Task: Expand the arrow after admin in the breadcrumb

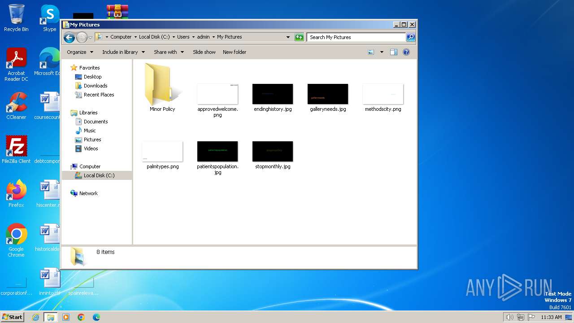Action: [x=213, y=37]
